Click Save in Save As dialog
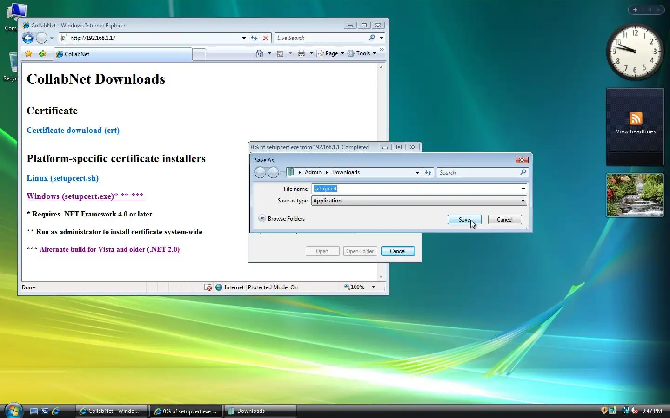The width and height of the screenshot is (670, 418). pyautogui.click(x=464, y=220)
